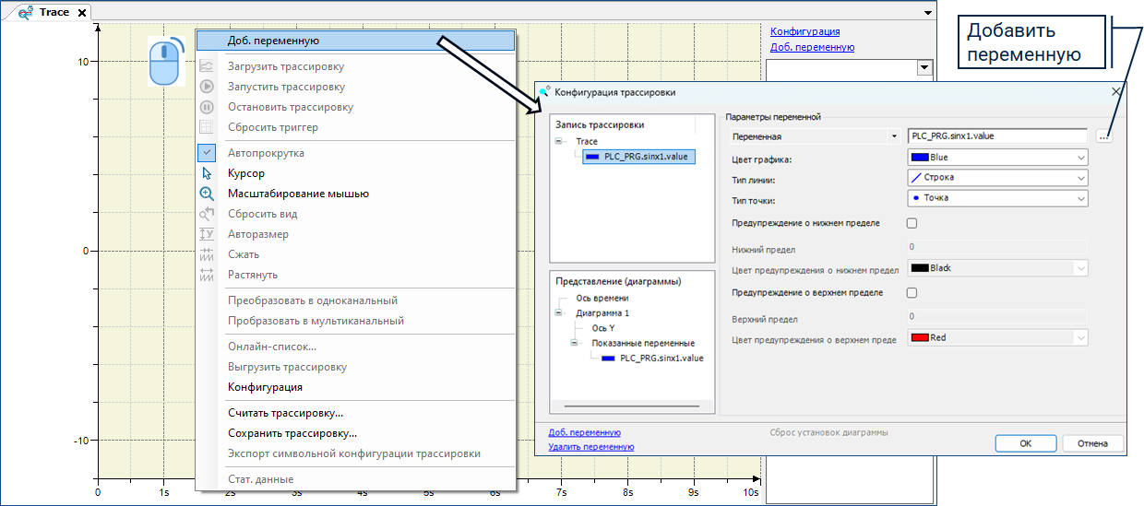The height and width of the screenshot is (506, 1144).
Task: Select Сохранить трассировку menu entry
Action: pos(292,433)
